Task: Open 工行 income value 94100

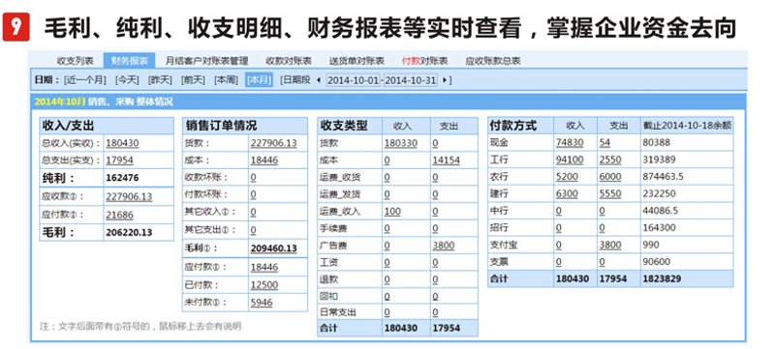Action: 570,160
